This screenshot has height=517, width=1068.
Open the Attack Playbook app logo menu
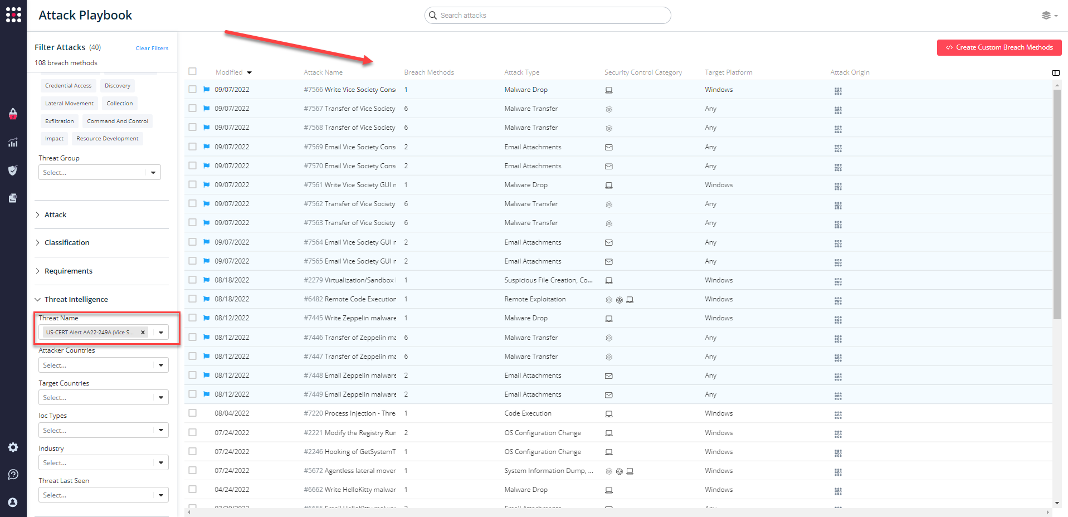coord(13,15)
